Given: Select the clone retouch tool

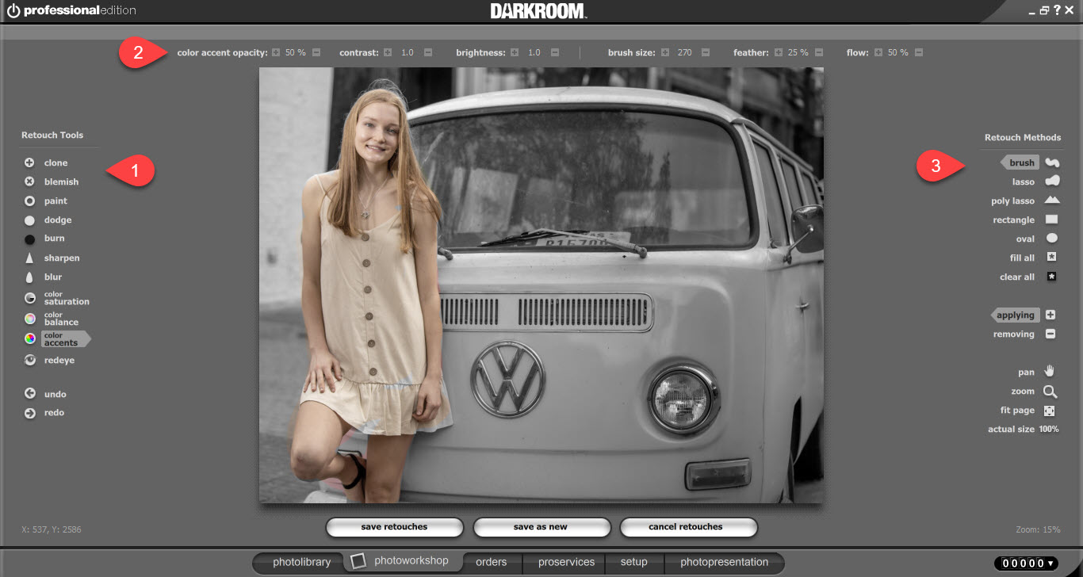Looking at the screenshot, I should pyautogui.click(x=46, y=163).
